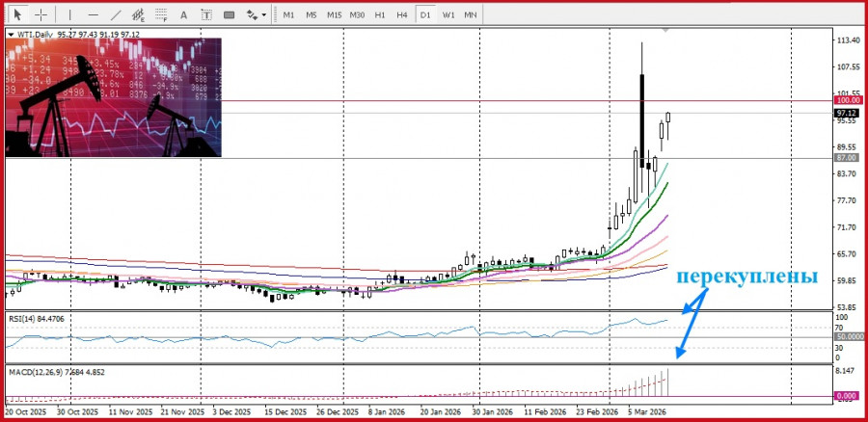Choose the text 'A' tool
Viewport: 868px width, 422px height.
point(185,14)
